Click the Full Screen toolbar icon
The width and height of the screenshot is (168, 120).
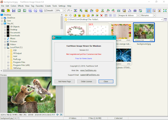click(x=165, y=11)
